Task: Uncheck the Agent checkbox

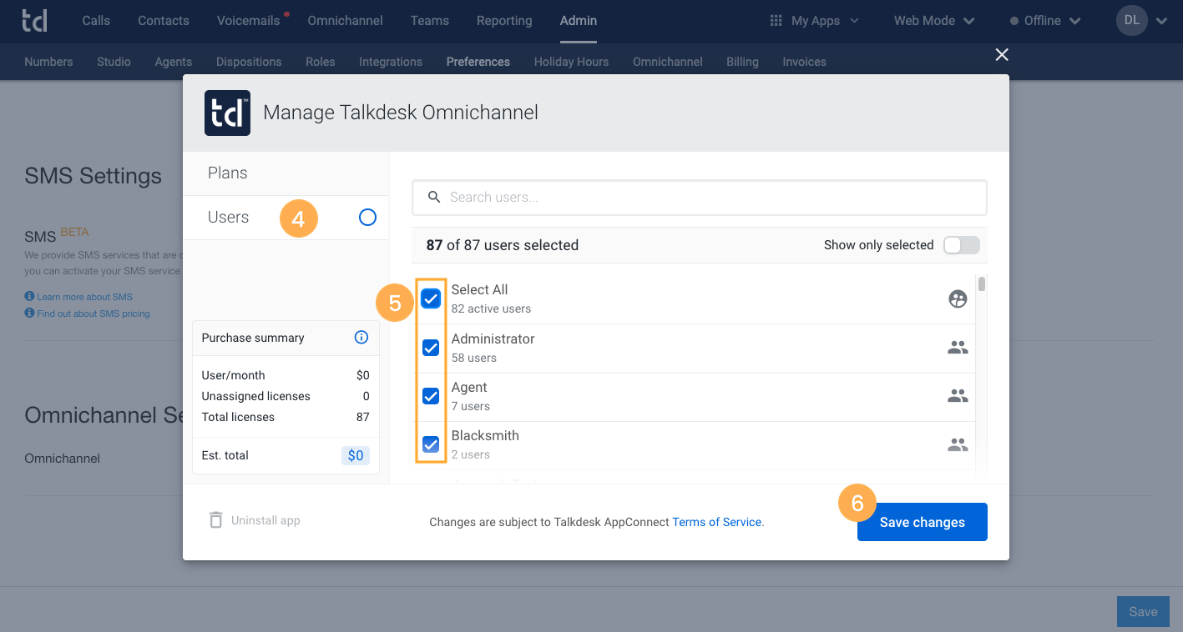Action: click(x=431, y=396)
